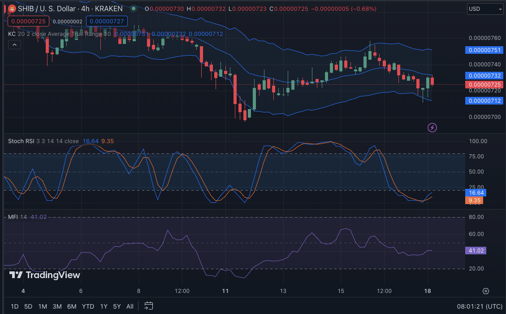Click the date 13 on the time axis
This screenshot has width=506, height=314.
[x=283, y=291]
